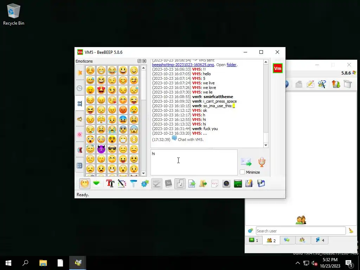Click the code snippet </> icon

(215, 184)
